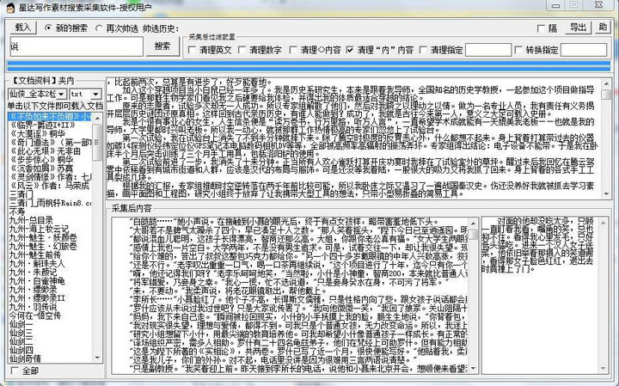The height and width of the screenshot is (386, 619).
Task: Enable the 清理数字 checkbox
Action: tap(242, 50)
